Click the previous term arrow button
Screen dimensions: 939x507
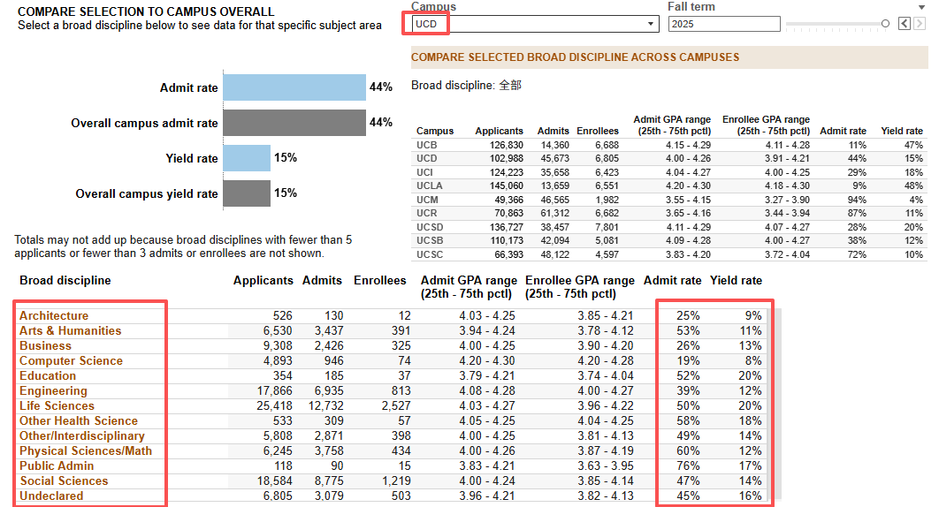(905, 24)
